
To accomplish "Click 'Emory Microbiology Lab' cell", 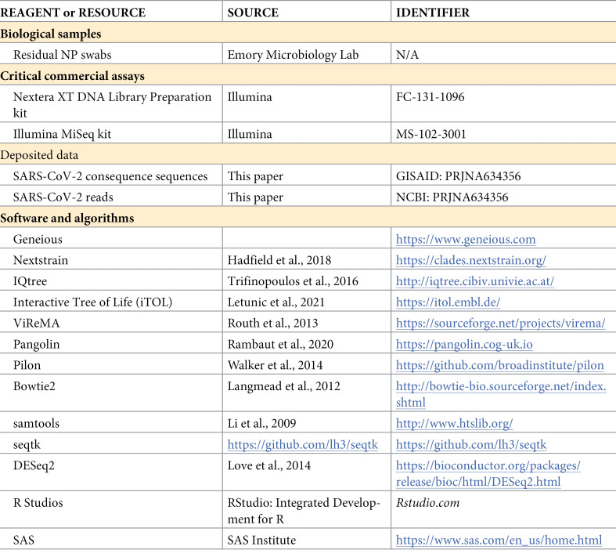I will [293, 54].
